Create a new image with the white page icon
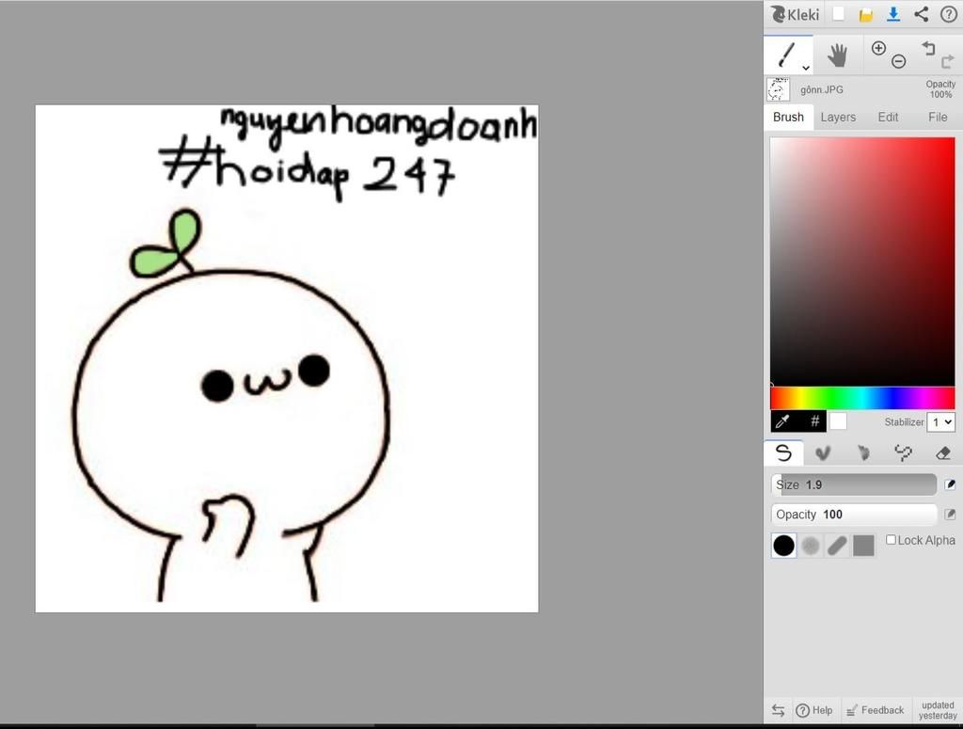Image resolution: width=963 pixels, height=729 pixels. click(838, 14)
